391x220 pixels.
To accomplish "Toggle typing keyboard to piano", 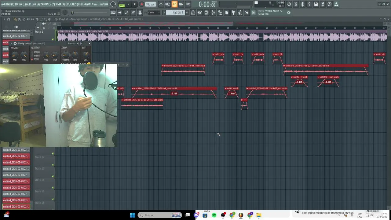I will (113, 13).
